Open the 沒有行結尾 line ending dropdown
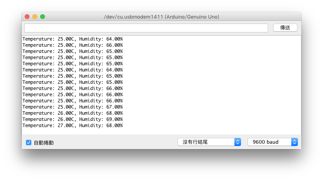 (209, 142)
